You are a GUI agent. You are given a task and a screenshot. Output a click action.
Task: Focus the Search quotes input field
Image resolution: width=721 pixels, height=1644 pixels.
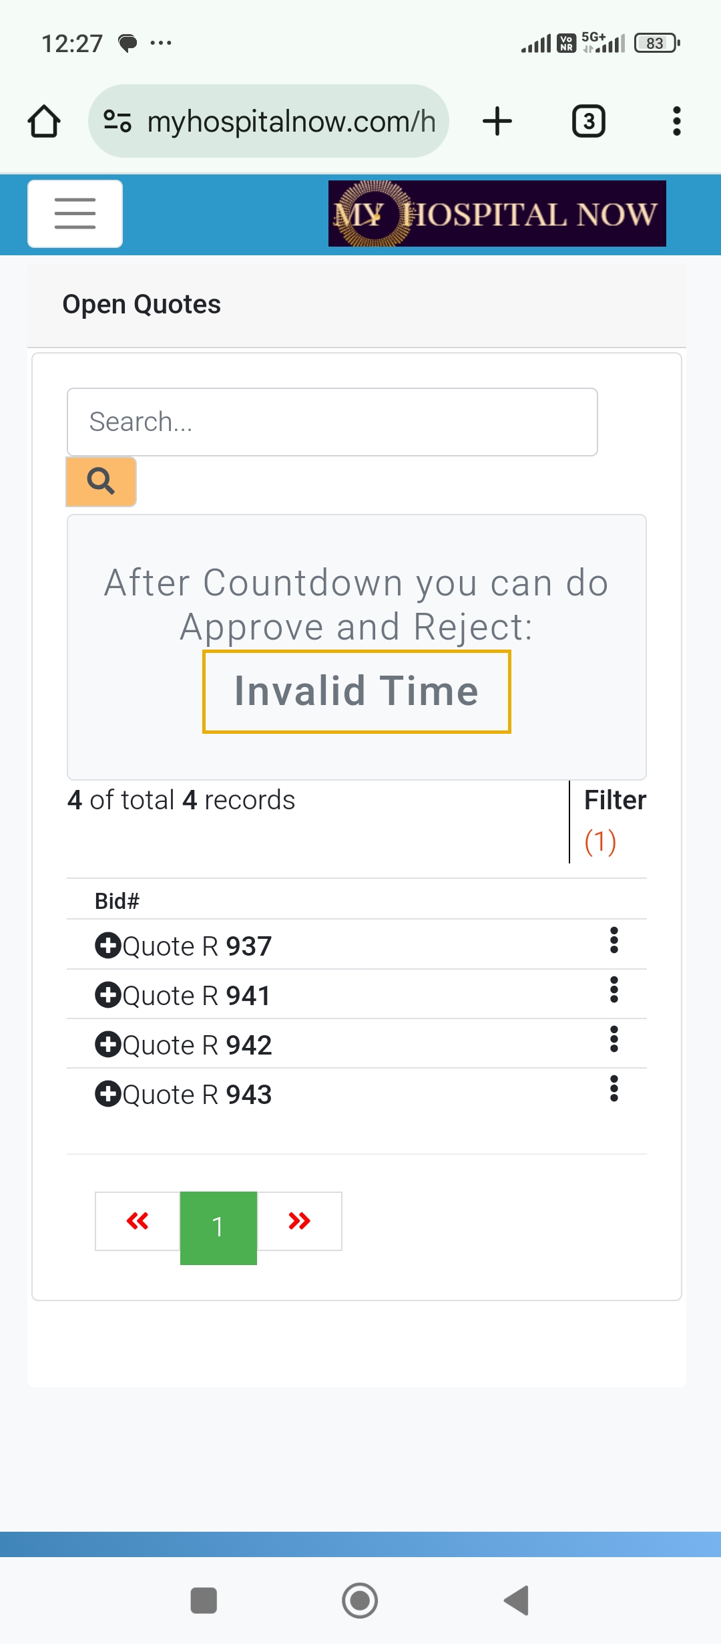(332, 422)
